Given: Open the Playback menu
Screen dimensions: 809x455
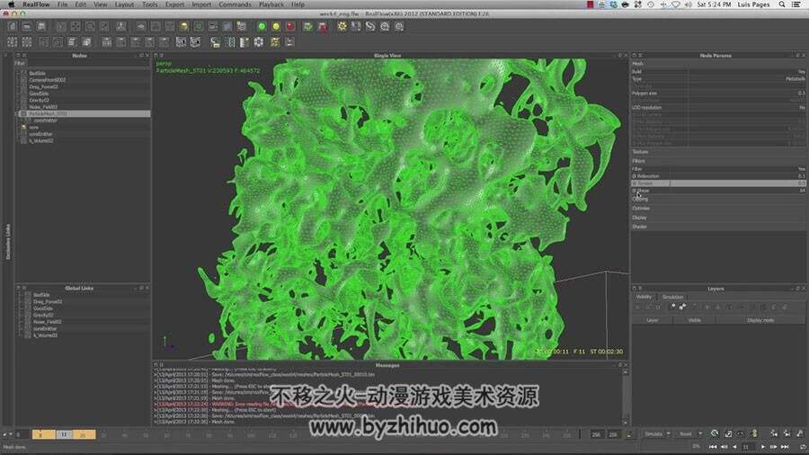Looking at the screenshot, I should [x=271, y=4].
